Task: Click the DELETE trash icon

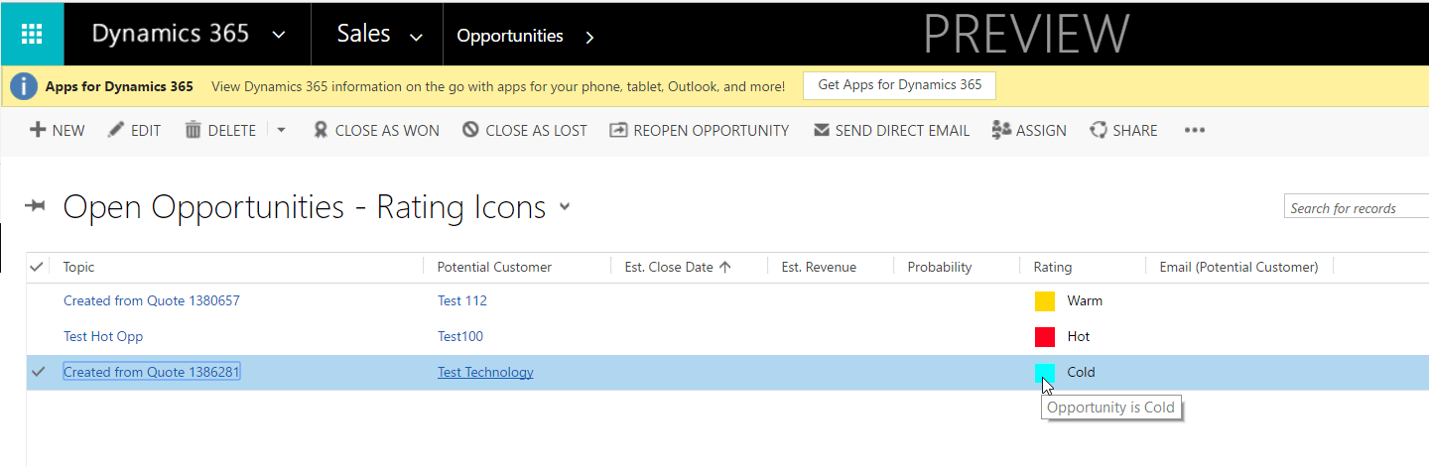Action: coord(194,130)
